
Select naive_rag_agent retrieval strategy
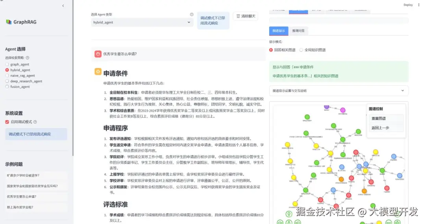tap(20, 75)
